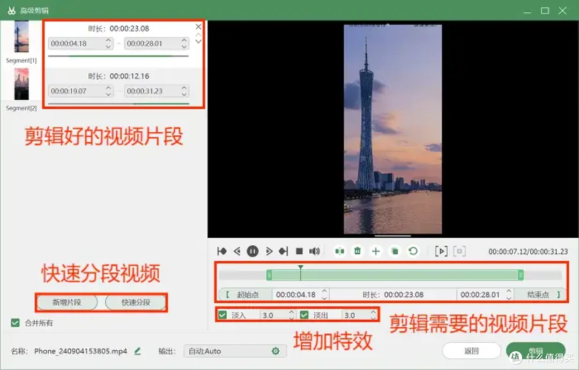Open output settings with gear icon

point(276,351)
